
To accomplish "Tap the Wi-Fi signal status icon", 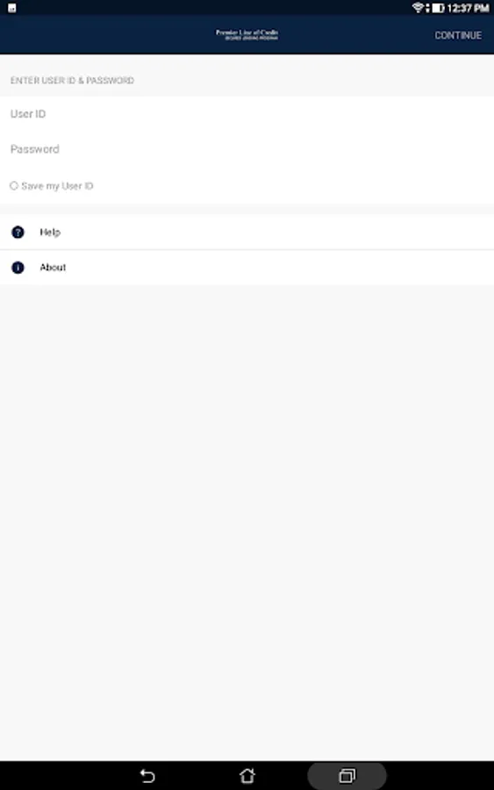I will pos(418,8).
